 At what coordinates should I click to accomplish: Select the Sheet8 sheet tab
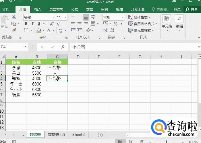pyautogui.click(x=78, y=135)
